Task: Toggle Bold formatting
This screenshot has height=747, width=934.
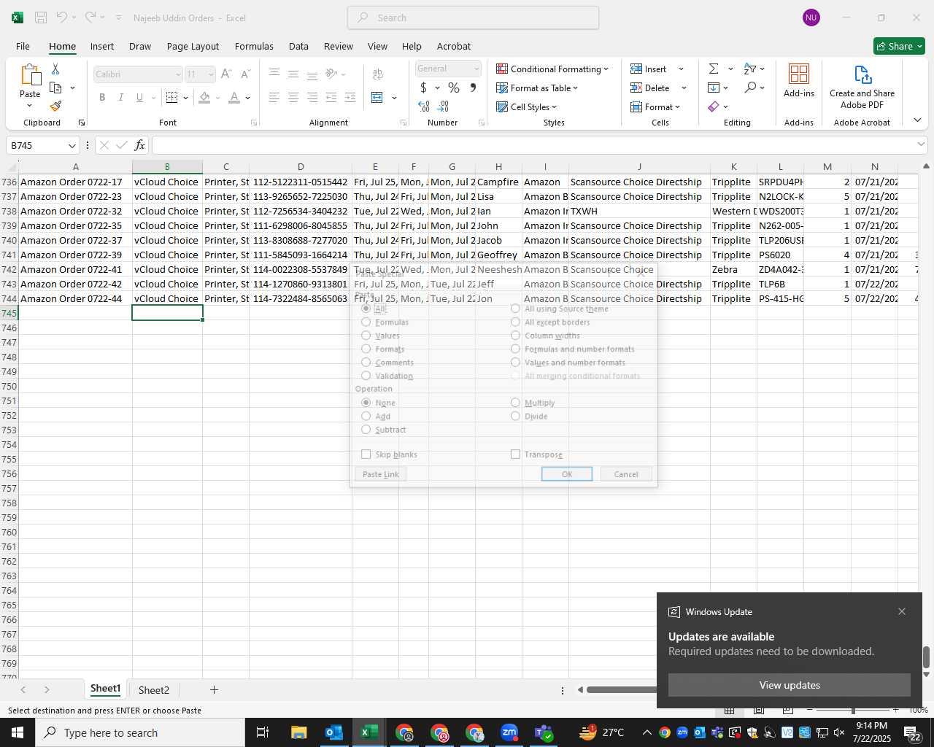Action: pos(102,97)
